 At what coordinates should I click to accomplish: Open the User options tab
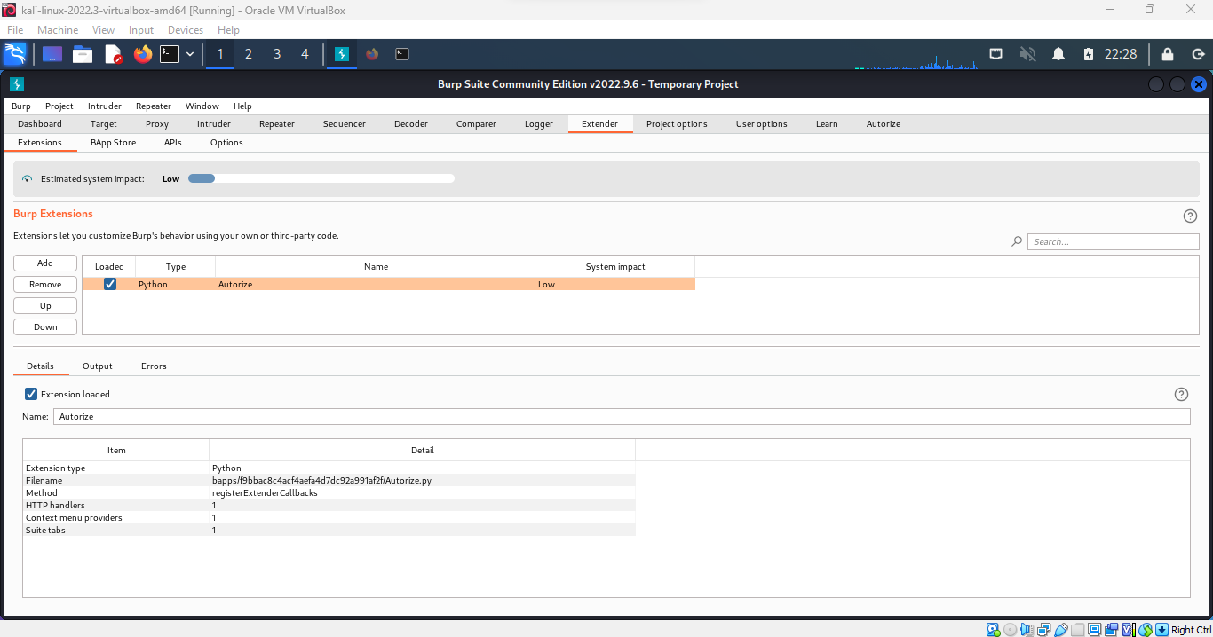[x=762, y=124]
